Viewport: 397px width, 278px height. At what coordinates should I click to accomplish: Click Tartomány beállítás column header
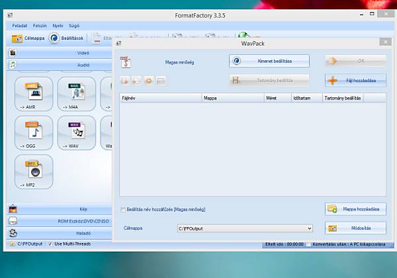pos(343,98)
